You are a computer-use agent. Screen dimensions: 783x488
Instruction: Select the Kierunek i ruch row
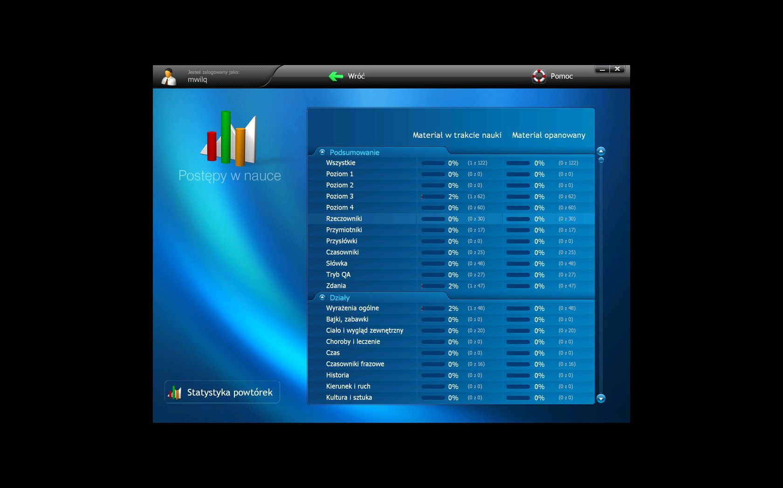click(451, 386)
